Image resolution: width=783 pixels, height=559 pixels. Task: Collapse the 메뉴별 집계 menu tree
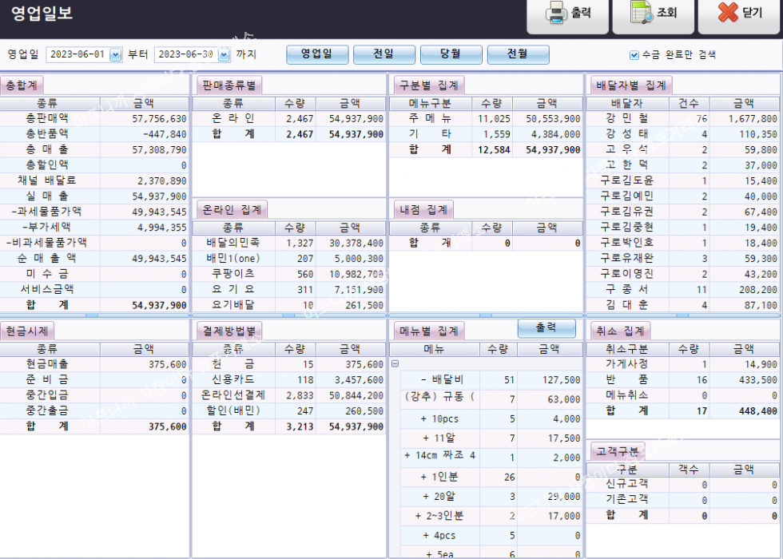(395, 363)
